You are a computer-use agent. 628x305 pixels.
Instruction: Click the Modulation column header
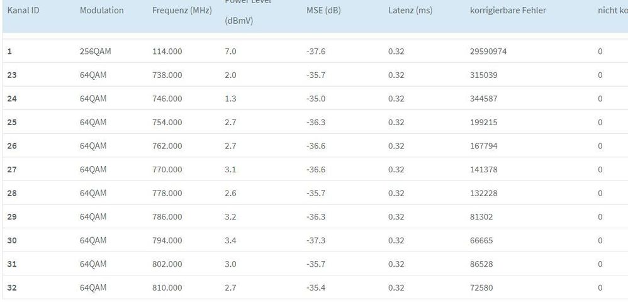[x=101, y=11]
